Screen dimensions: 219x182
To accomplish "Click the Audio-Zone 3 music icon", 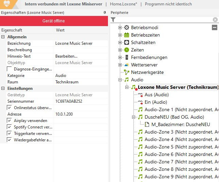I will coord(140,132).
